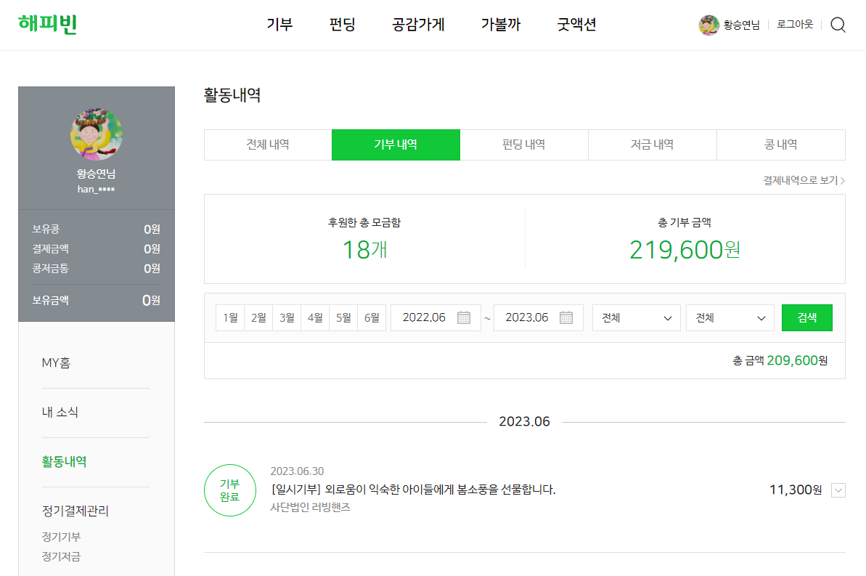The width and height of the screenshot is (866, 576).
Task: Open the 공감가게 menu item
Action: pyautogui.click(x=417, y=24)
